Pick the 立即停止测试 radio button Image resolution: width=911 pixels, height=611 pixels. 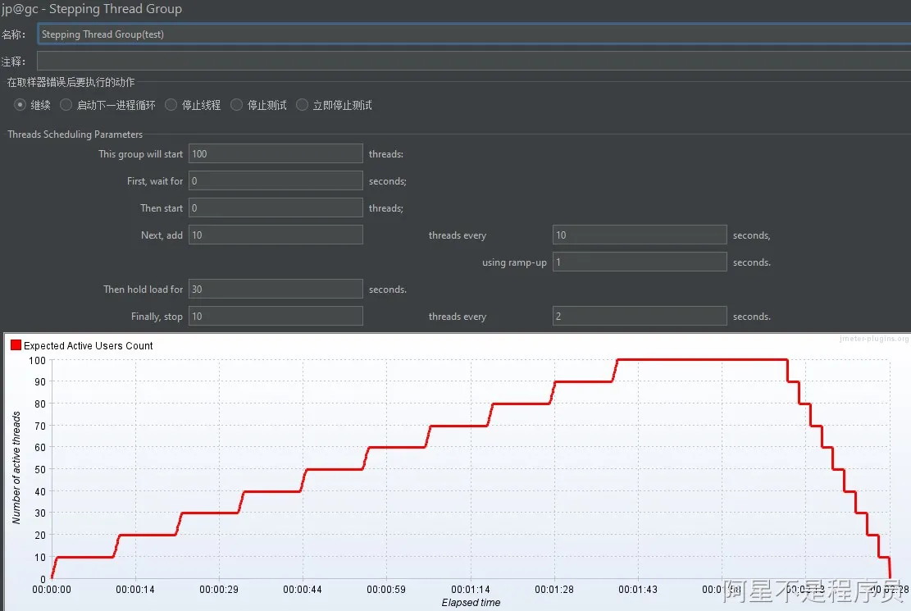303,105
